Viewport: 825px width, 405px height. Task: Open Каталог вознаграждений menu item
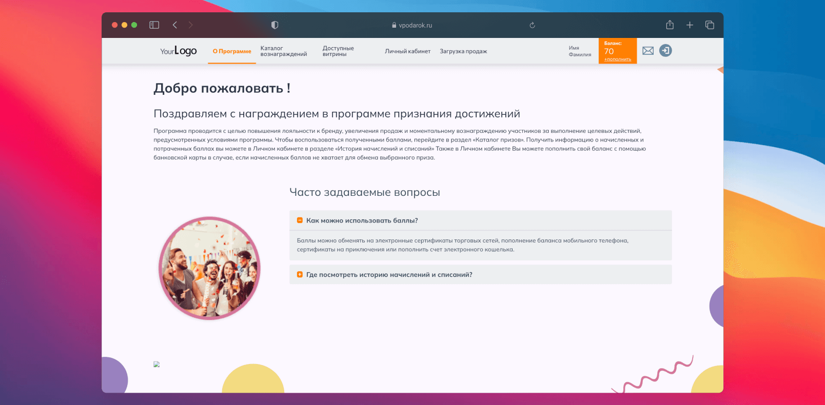(284, 51)
